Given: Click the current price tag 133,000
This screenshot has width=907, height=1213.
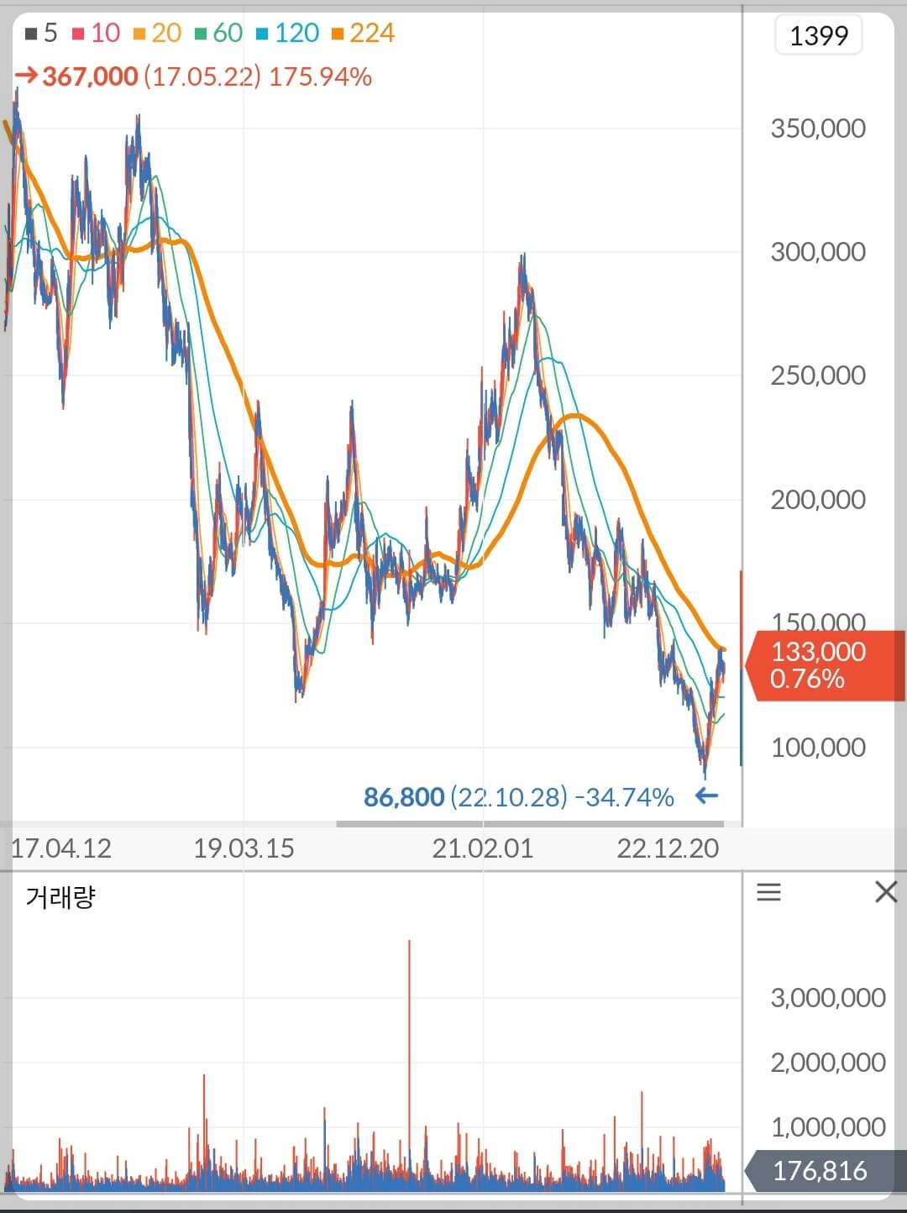Looking at the screenshot, I should coord(825,665).
